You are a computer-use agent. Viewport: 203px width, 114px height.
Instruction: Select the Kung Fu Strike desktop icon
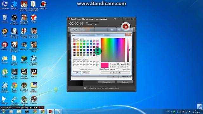click(x=24, y=6)
